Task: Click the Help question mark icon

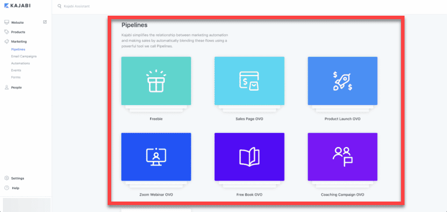Action: [6, 188]
